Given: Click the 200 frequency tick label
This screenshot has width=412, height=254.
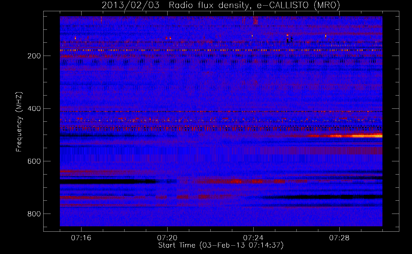Looking at the screenshot, I should pos(34,56).
